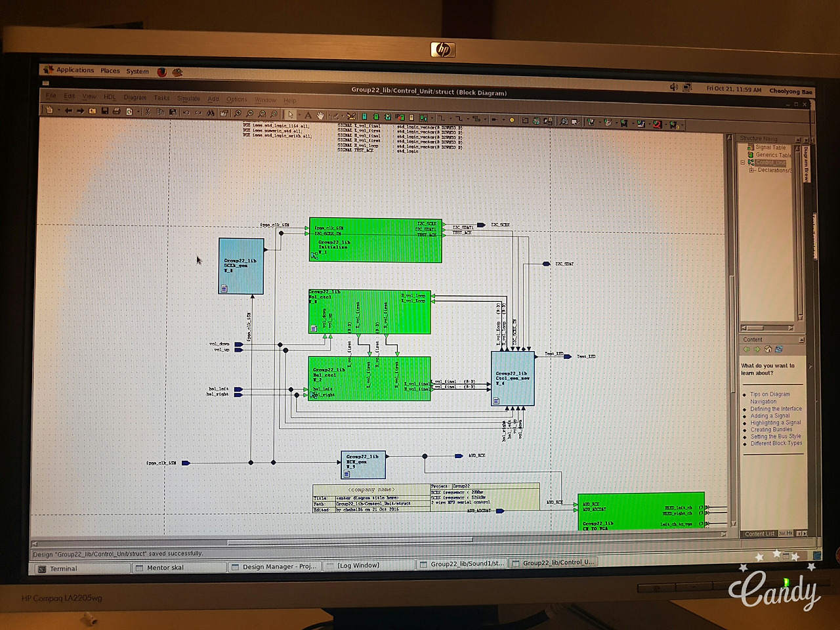Click the Firefox launcher in top panel
This screenshot has height=630, width=840.
click(x=162, y=72)
